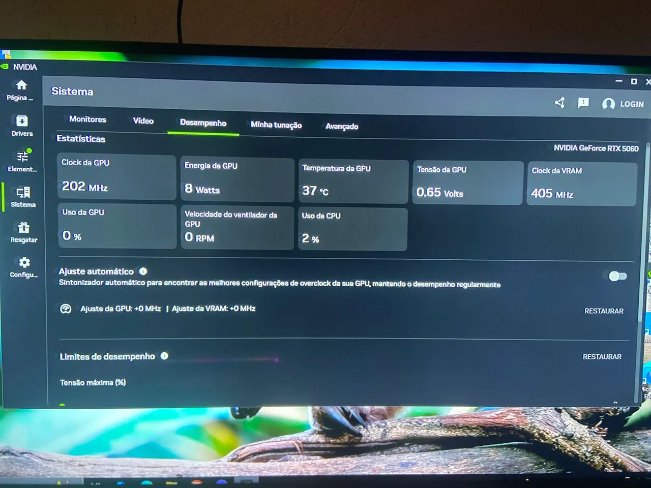Click the Energia da GPU 8 Watts card

[238, 179]
